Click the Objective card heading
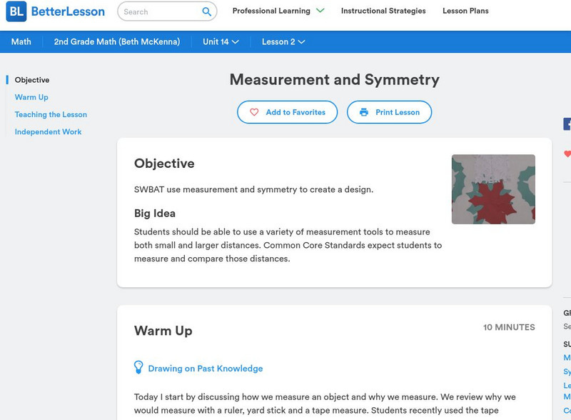This screenshot has width=571, height=420. pyautogui.click(x=164, y=164)
